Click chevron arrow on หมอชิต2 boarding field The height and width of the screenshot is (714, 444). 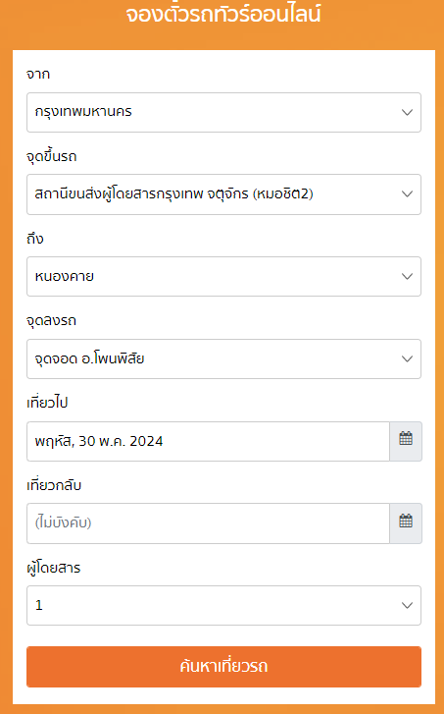pos(407,194)
